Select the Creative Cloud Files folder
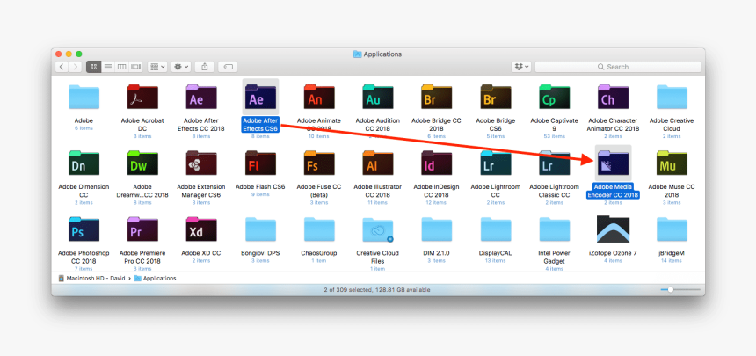Screen dimensions: 756x356 378,229
